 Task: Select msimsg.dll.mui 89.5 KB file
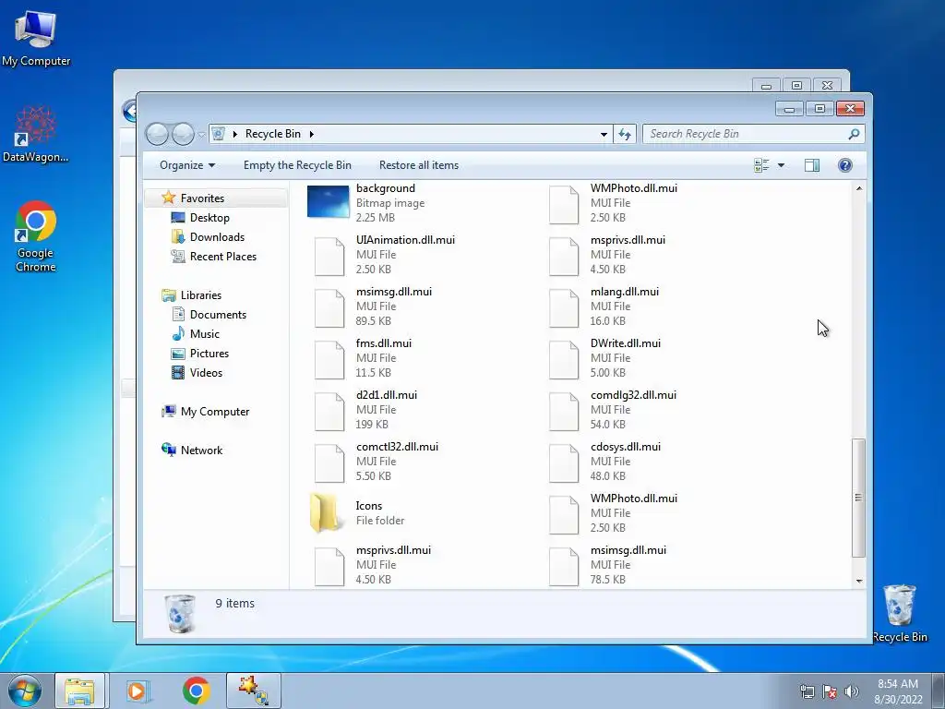point(374,306)
